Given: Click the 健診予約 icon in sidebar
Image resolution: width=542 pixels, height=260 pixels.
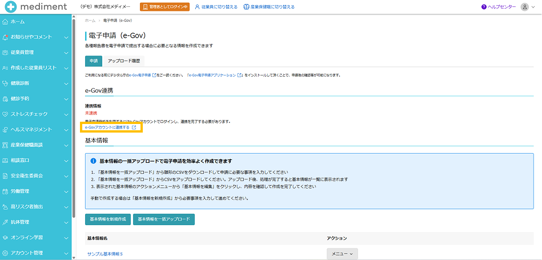Looking at the screenshot, I should [x=5, y=98].
